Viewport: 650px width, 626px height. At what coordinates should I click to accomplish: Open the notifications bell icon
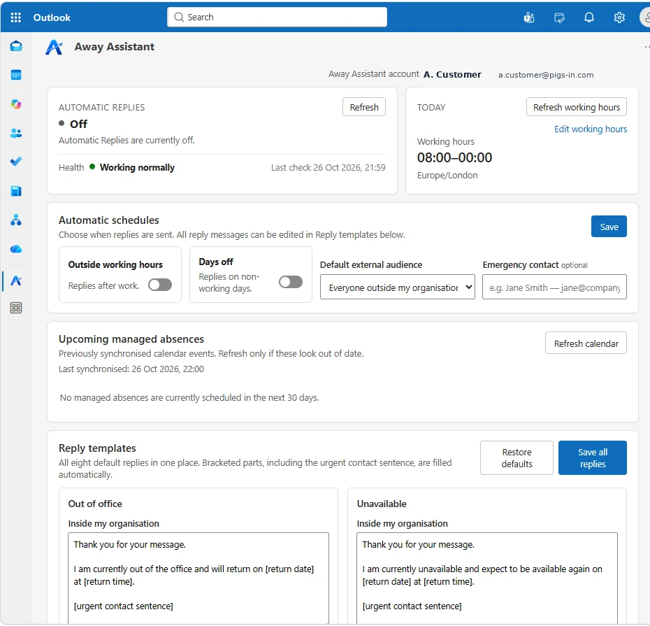589,17
